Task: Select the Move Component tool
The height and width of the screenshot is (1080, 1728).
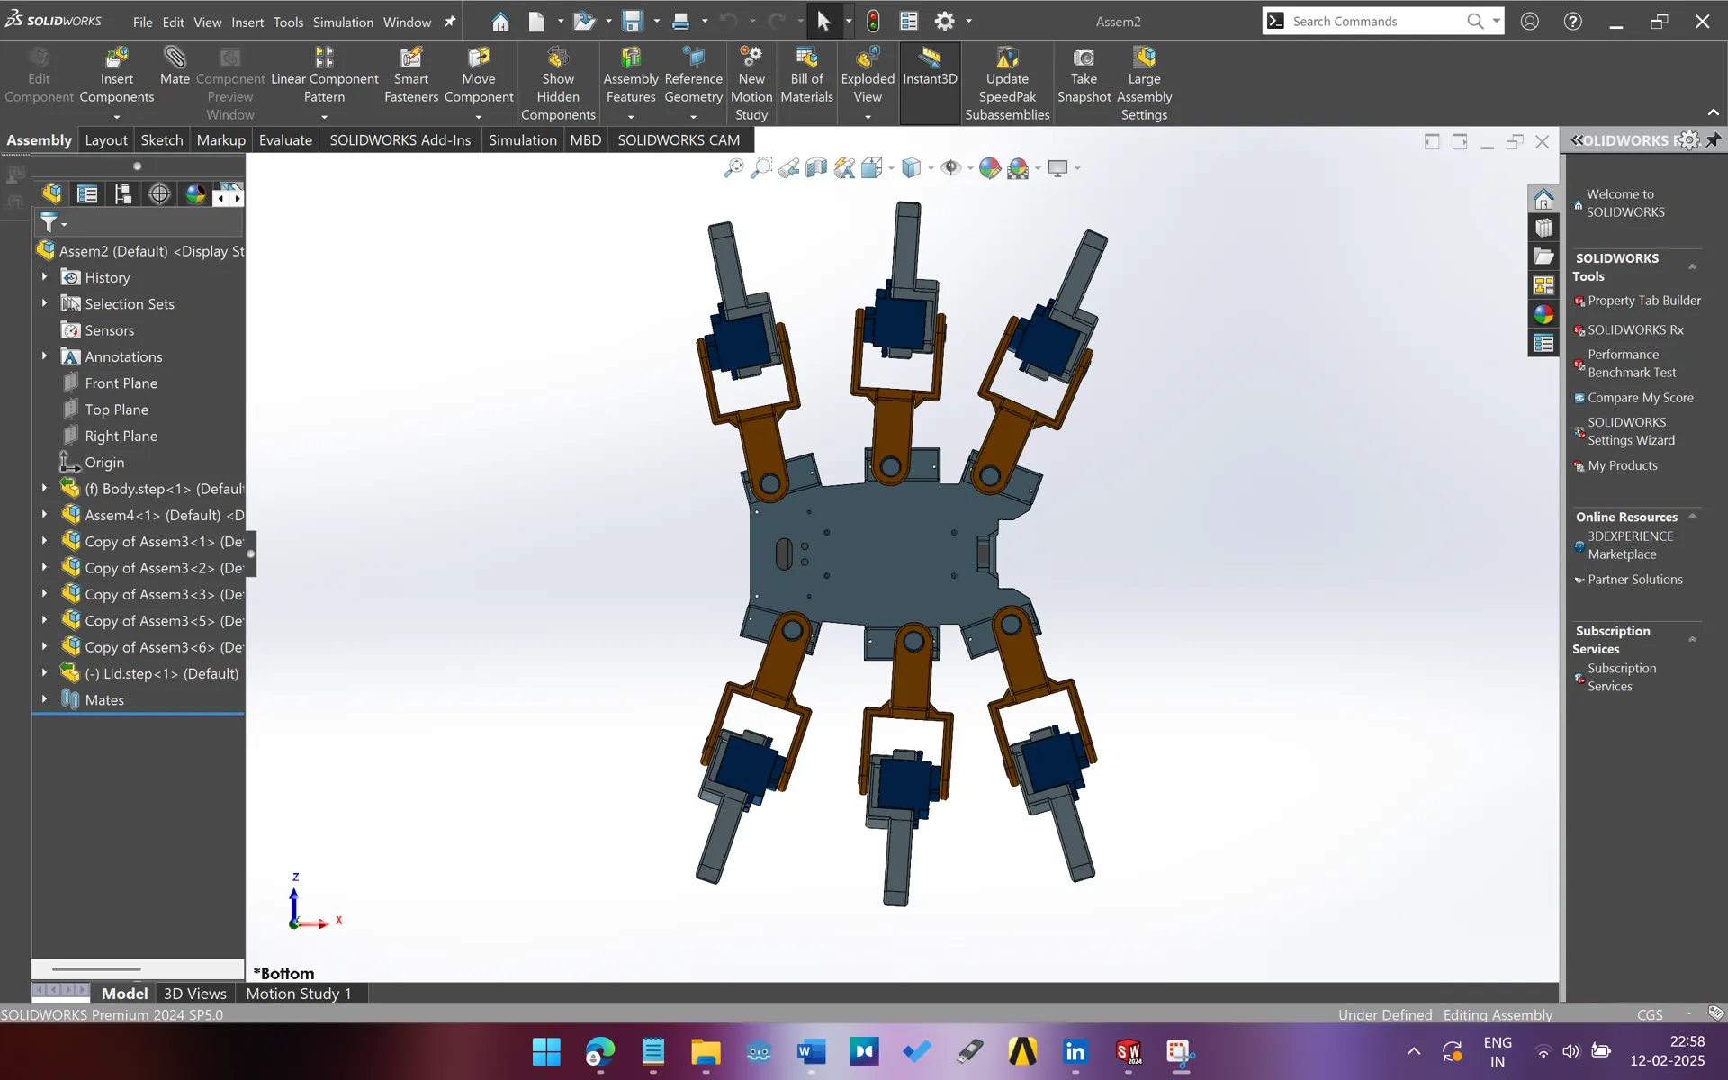Action: (x=479, y=76)
